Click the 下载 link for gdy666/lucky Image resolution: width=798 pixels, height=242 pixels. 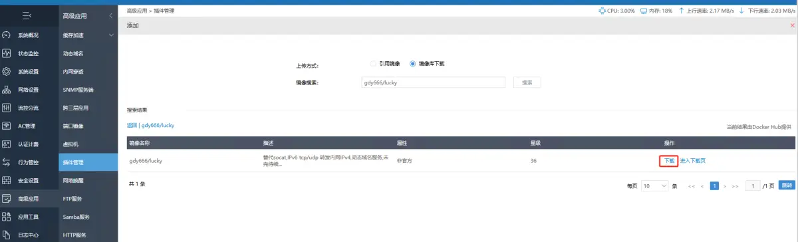click(x=669, y=161)
